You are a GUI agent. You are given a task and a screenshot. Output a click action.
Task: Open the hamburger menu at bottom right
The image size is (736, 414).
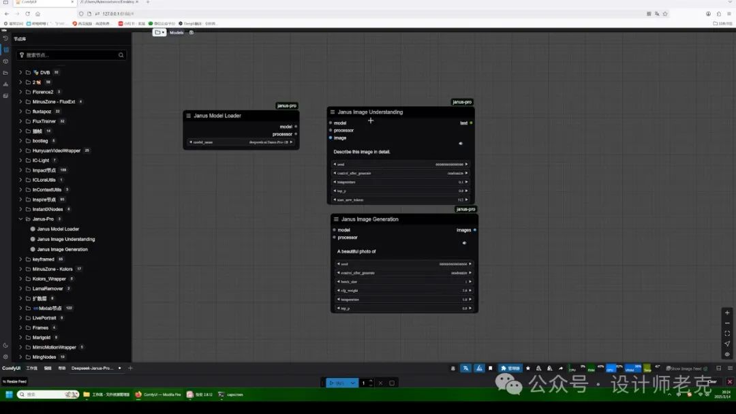coord(730,368)
